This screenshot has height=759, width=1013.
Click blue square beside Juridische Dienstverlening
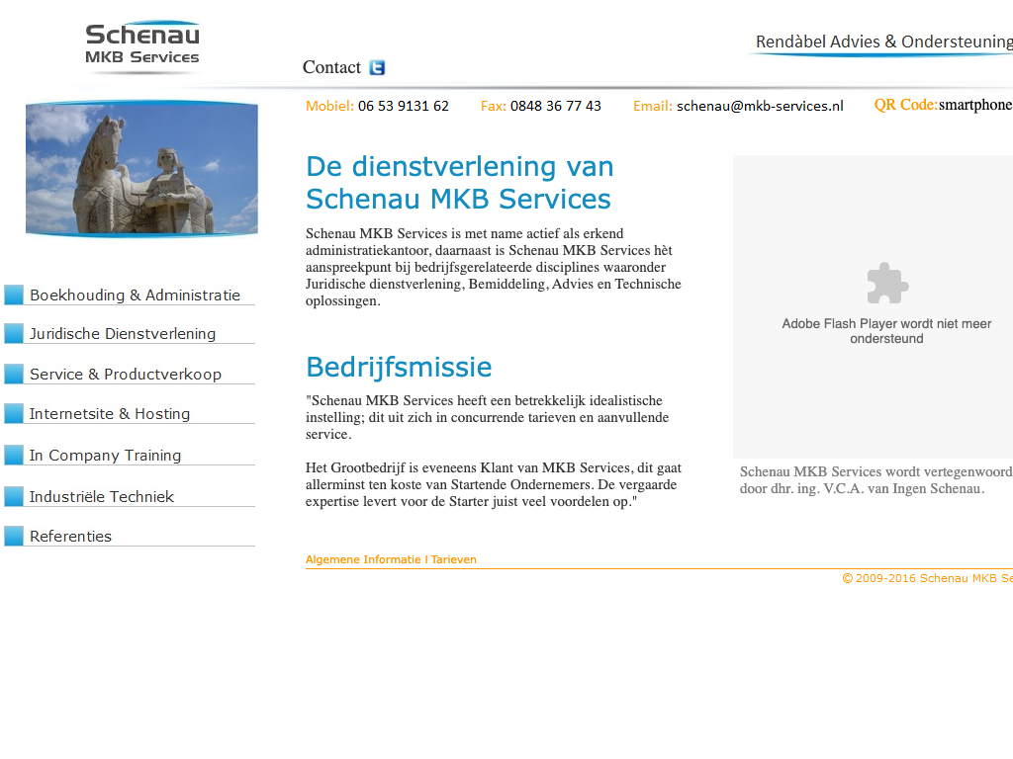click(14, 333)
